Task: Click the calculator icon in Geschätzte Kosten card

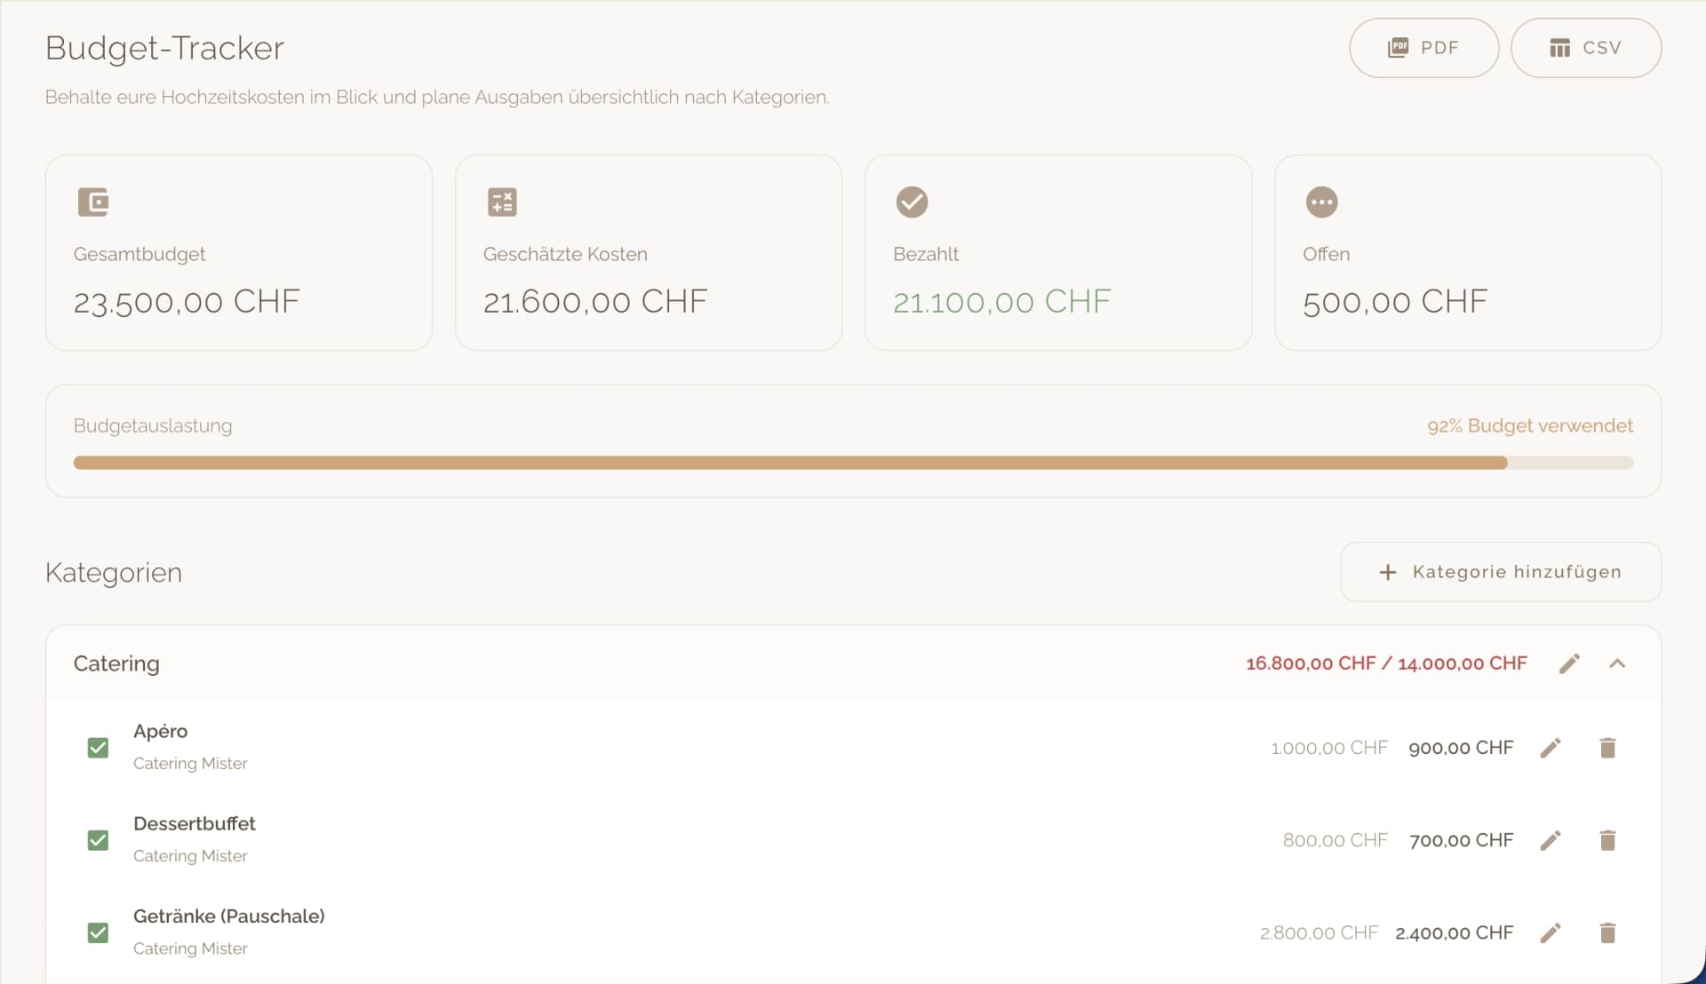Action: [502, 202]
